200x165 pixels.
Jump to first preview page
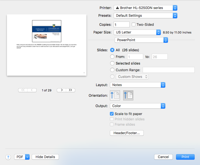(x=23, y=90)
